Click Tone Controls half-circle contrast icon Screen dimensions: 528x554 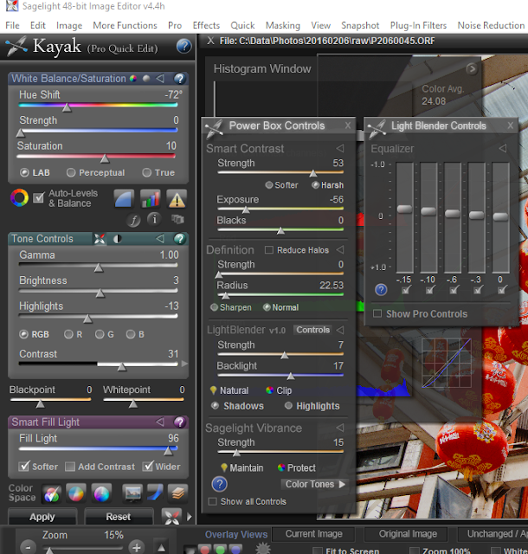[x=117, y=239]
